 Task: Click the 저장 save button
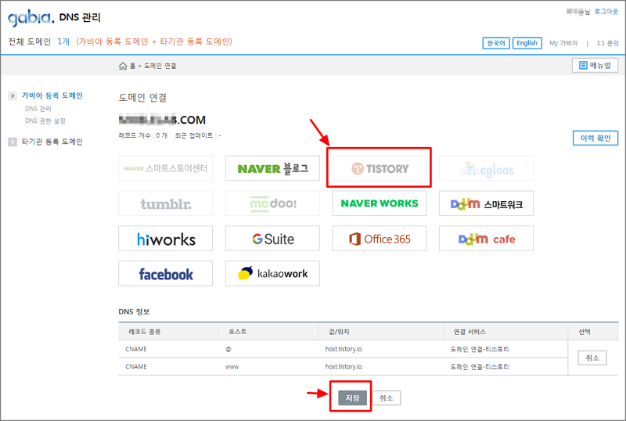click(x=352, y=398)
